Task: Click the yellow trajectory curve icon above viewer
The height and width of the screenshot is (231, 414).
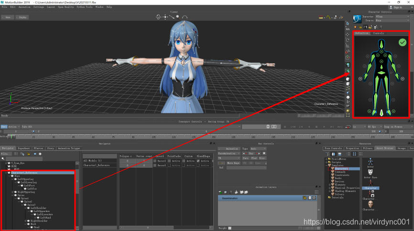Action: (328, 17)
